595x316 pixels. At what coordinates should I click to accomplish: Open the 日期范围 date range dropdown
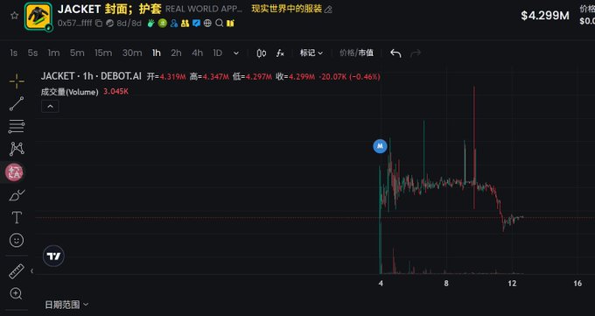point(66,305)
